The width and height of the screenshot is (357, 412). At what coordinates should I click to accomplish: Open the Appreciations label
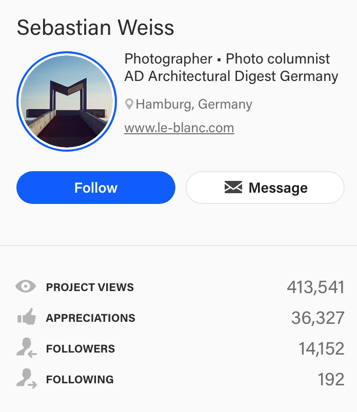point(90,318)
